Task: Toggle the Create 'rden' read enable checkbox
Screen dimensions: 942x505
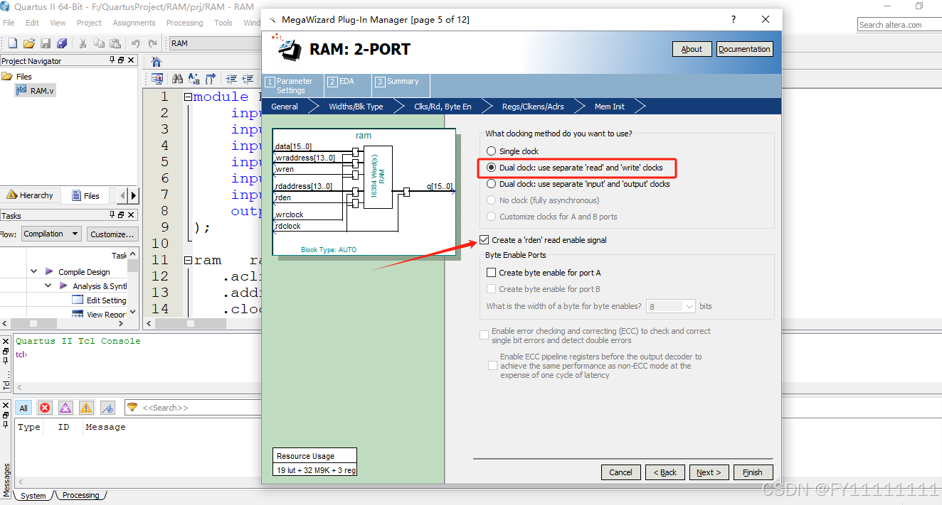Action: pyautogui.click(x=485, y=240)
